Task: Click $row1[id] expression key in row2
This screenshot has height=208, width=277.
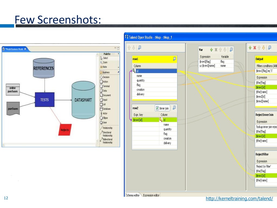Action: click(x=146, y=120)
